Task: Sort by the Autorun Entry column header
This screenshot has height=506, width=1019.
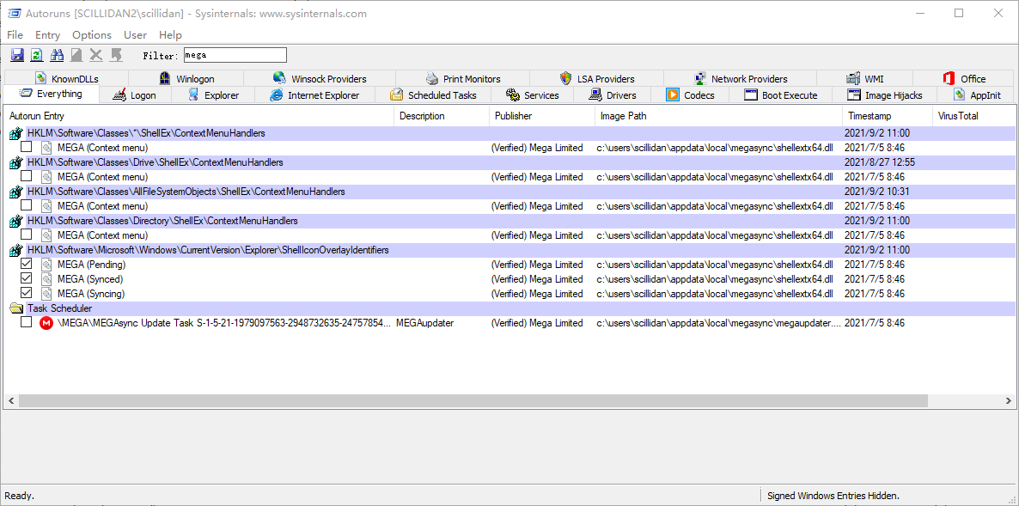Action: (x=198, y=116)
